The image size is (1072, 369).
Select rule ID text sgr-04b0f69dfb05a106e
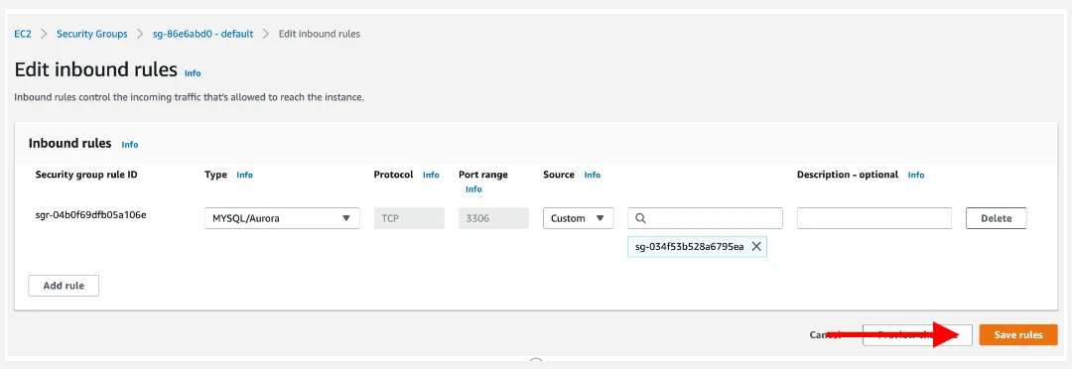click(91, 214)
